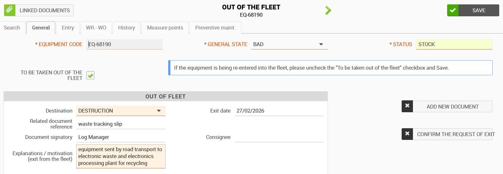Click the X icon beside Confirm Request of Exit
The height and width of the screenshot is (174, 503).
(x=407, y=134)
